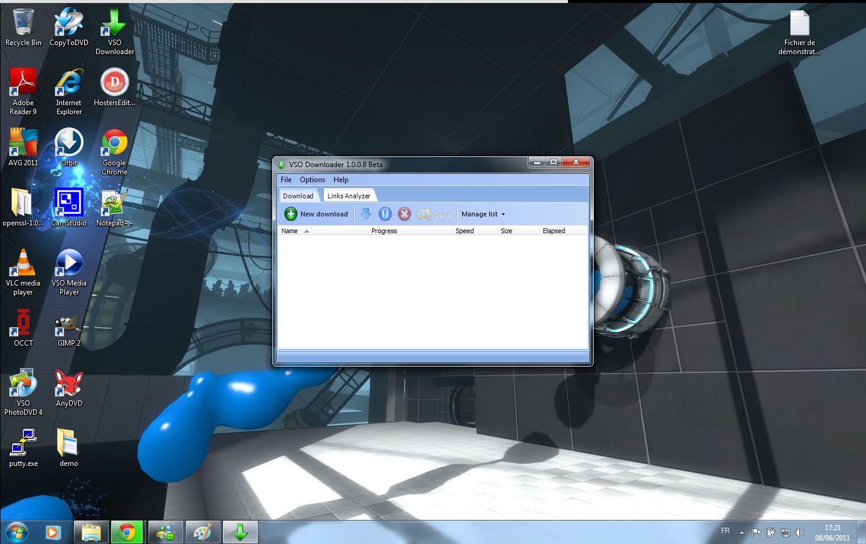Select the VLC media player desktop icon
This screenshot has height=544, width=866.
[23, 272]
